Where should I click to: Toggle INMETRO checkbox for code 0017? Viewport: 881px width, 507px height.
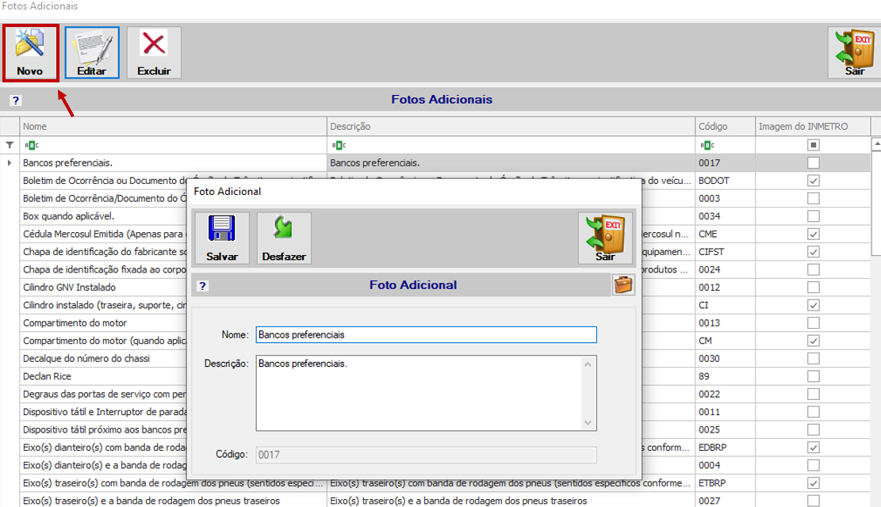[x=813, y=163]
